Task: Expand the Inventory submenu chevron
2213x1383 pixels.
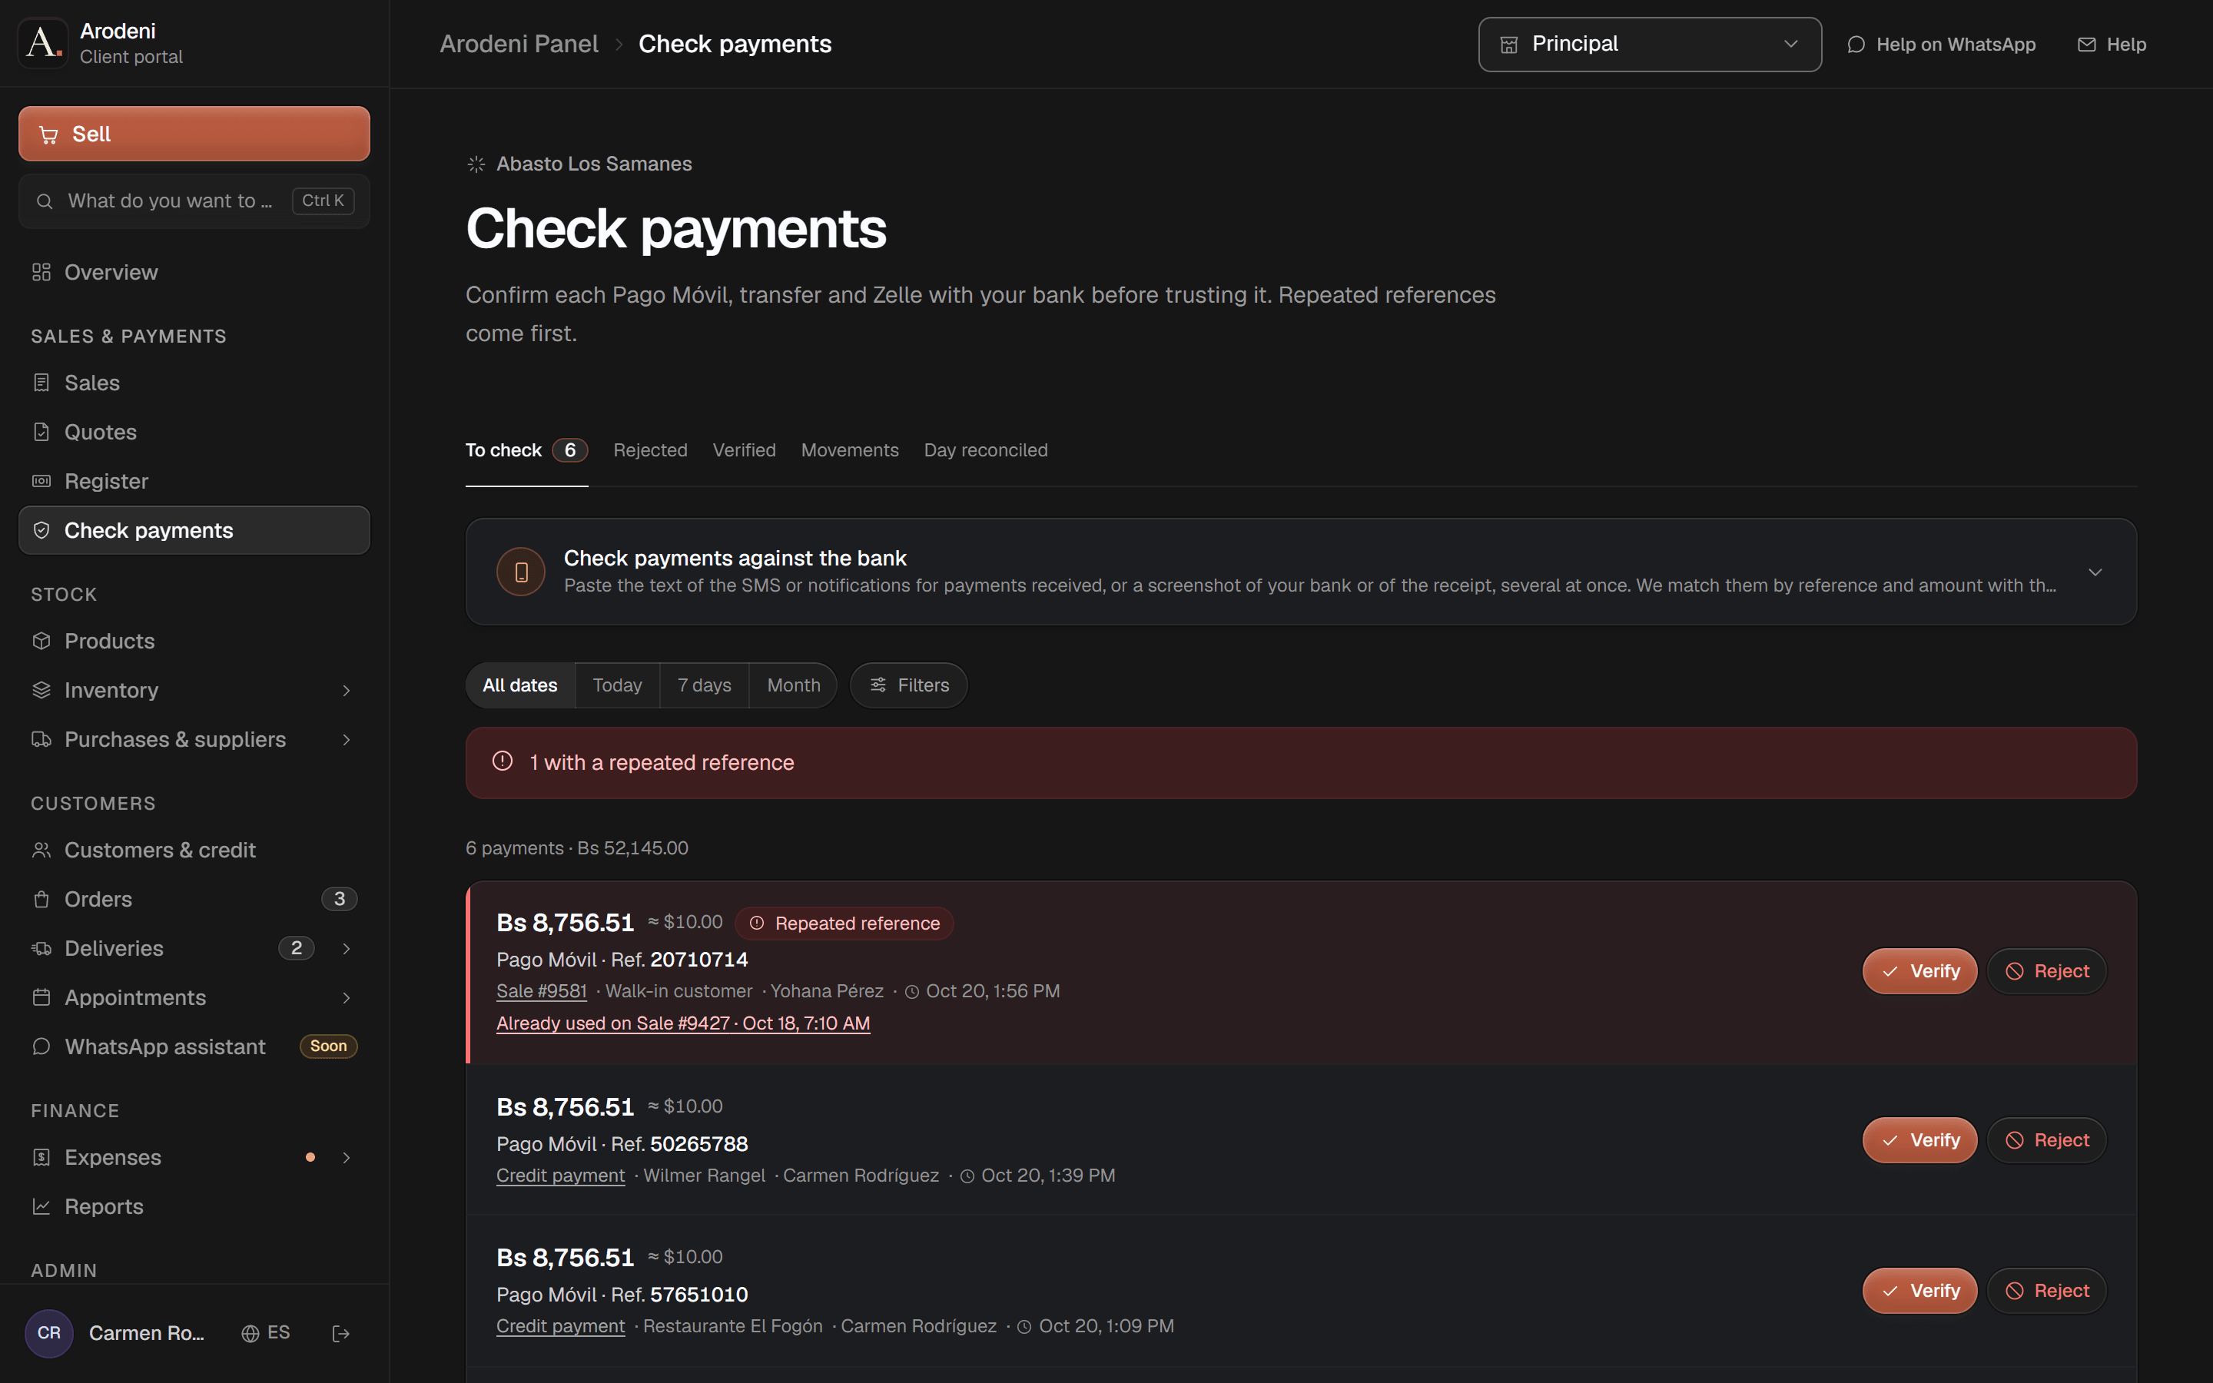Action: point(347,691)
